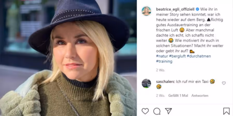Open saschalerc's avatar

click(x=146, y=84)
